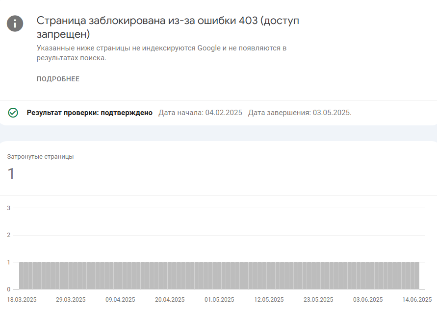Viewport: 437px width, 311px height.
Task: Click the end date 'Дата завершения: 03.05.2025.'
Action: [300, 113]
